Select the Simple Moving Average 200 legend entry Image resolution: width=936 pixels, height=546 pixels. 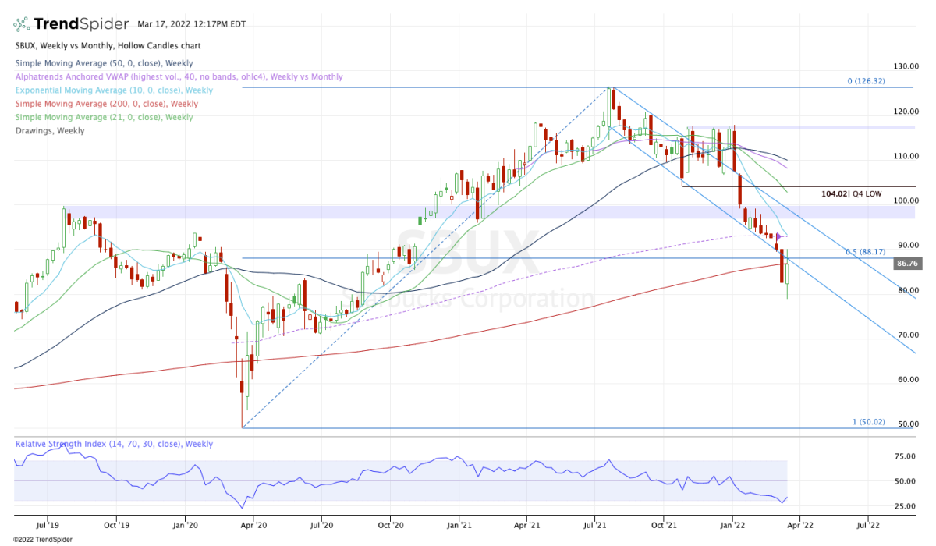106,104
